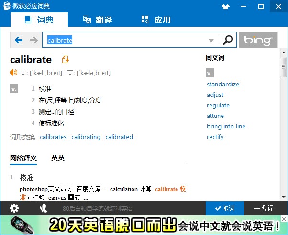Click the search input field containing calibrate
288x235 pixels.
(124, 41)
